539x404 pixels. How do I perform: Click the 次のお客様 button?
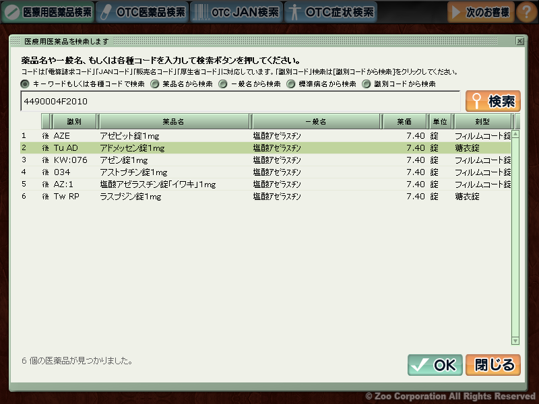(x=480, y=12)
